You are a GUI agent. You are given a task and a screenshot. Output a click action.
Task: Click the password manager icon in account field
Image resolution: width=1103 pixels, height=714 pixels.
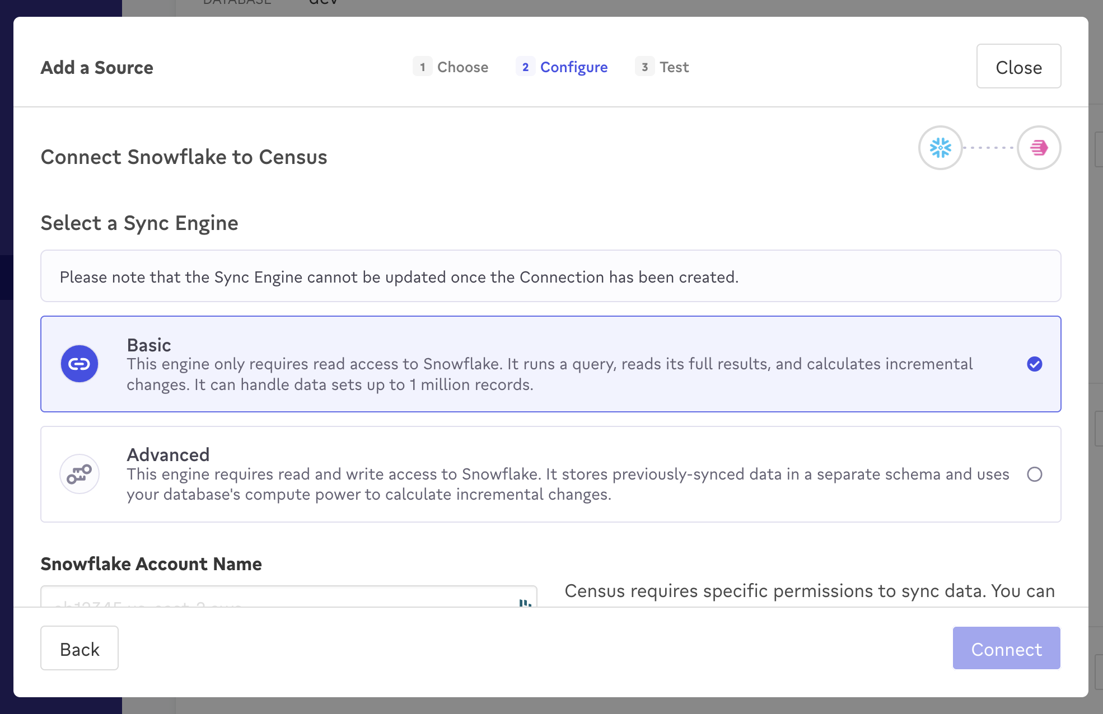[x=525, y=603]
